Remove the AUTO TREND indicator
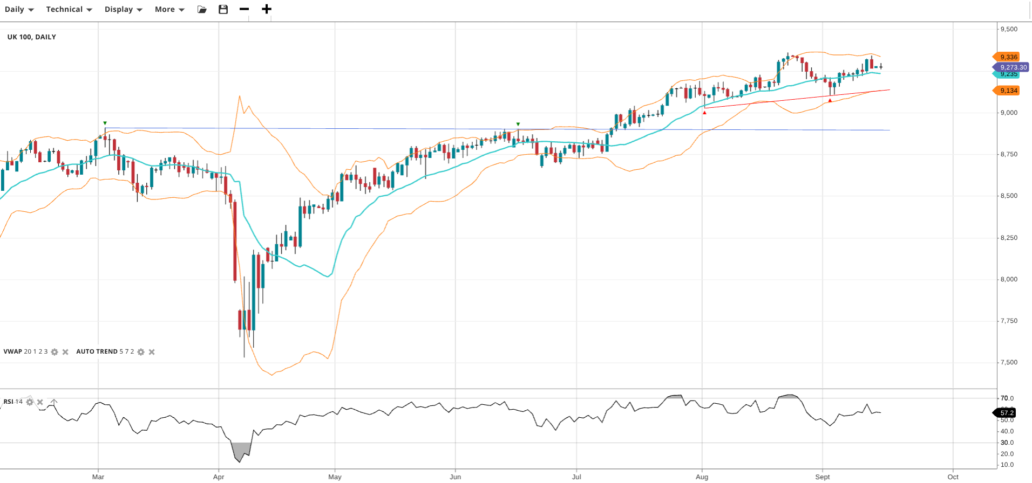This screenshot has width=1032, height=483. (x=152, y=352)
